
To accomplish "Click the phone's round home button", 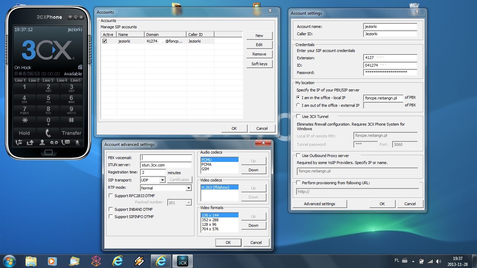I will tap(48, 152).
